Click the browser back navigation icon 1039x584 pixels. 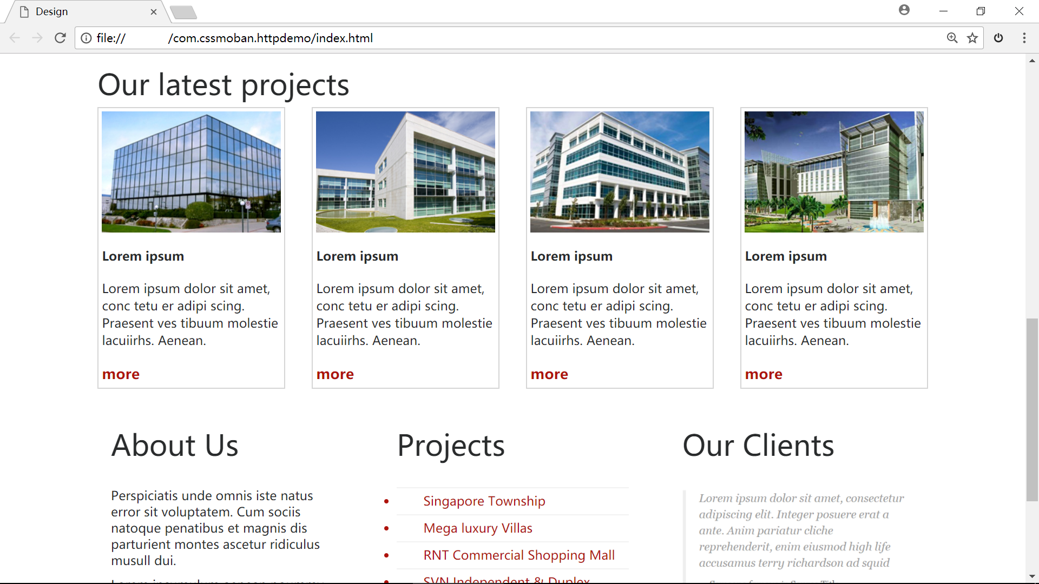[15, 38]
